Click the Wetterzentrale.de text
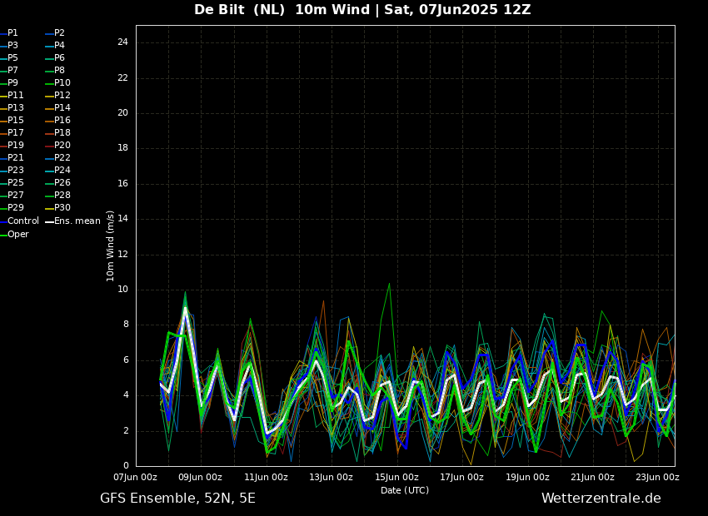The image size is (708, 516). [601, 499]
